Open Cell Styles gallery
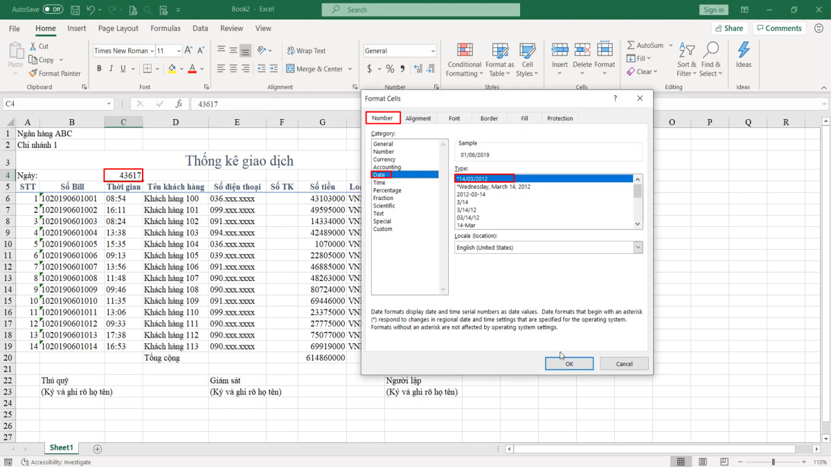This screenshot has width=831, height=467. [527, 60]
